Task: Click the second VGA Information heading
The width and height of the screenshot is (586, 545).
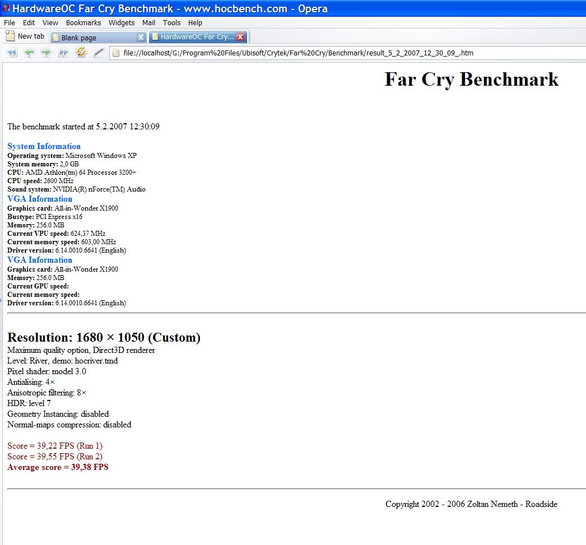Action: [40, 259]
